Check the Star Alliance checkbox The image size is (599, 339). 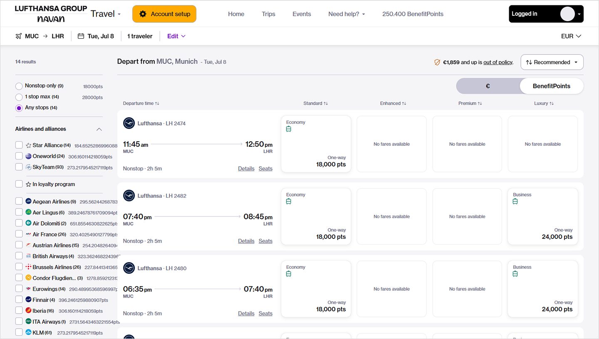pos(19,145)
